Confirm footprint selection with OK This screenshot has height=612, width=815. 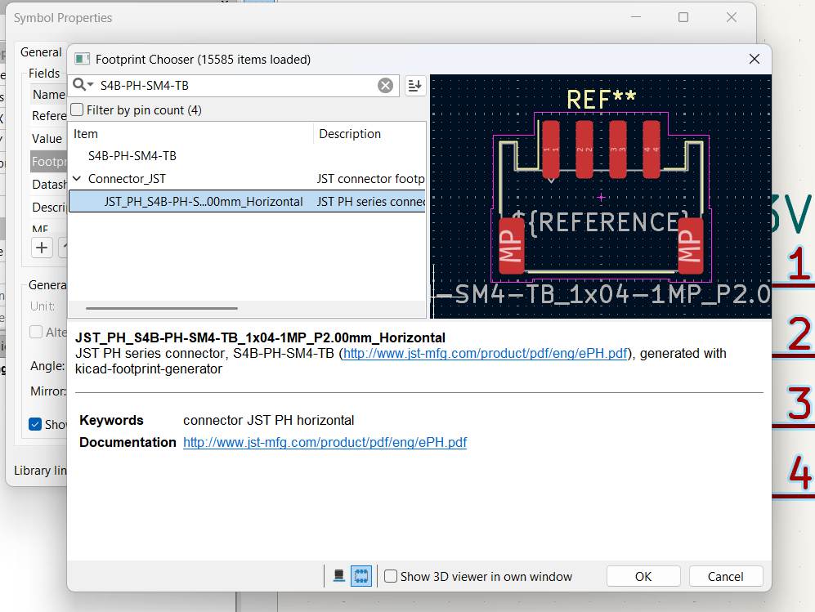pyautogui.click(x=643, y=575)
